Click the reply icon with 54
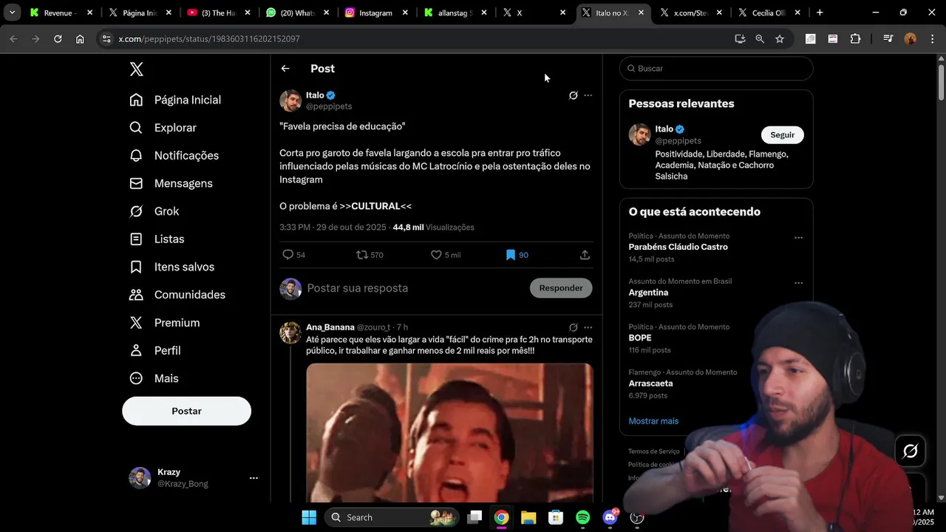 [x=293, y=255]
